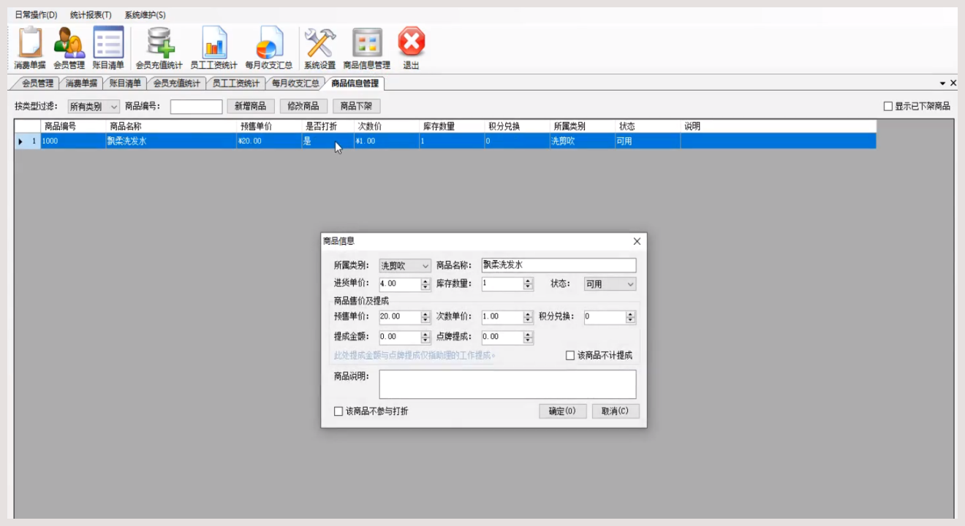Viewport: 965px width, 526px height.
Task: Confirm with the 确定(O) button
Action: tap(562, 411)
